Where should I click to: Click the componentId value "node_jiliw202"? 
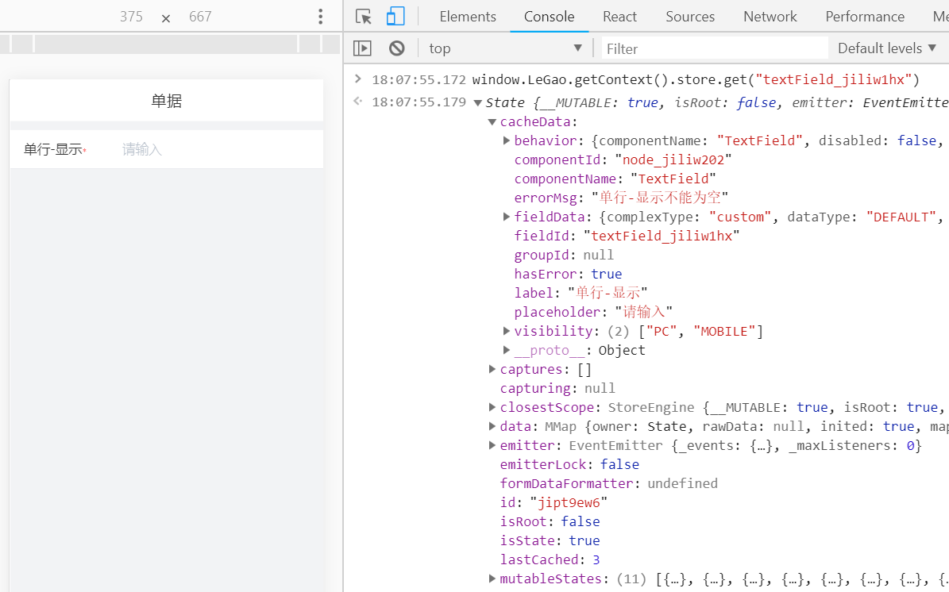click(673, 160)
